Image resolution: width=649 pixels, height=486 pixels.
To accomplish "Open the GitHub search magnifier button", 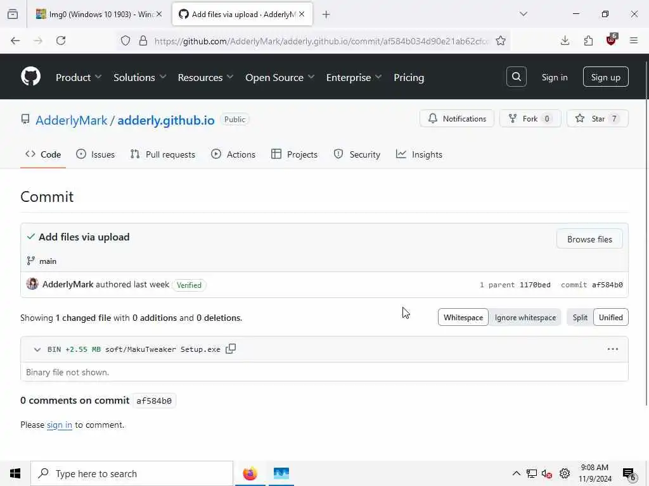I will coord(516,77).
